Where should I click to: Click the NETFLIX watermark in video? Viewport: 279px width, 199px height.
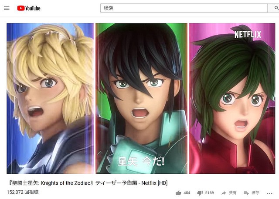248,35
